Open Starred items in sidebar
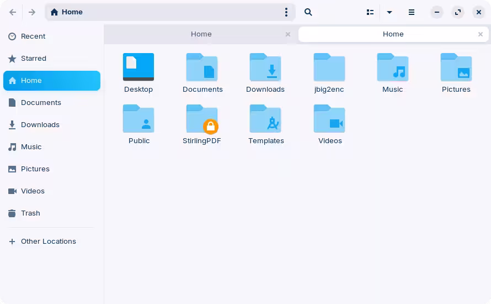 click(33, 59)
